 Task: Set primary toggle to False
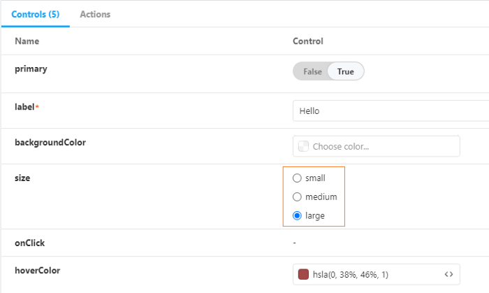[x=312, y=71]
